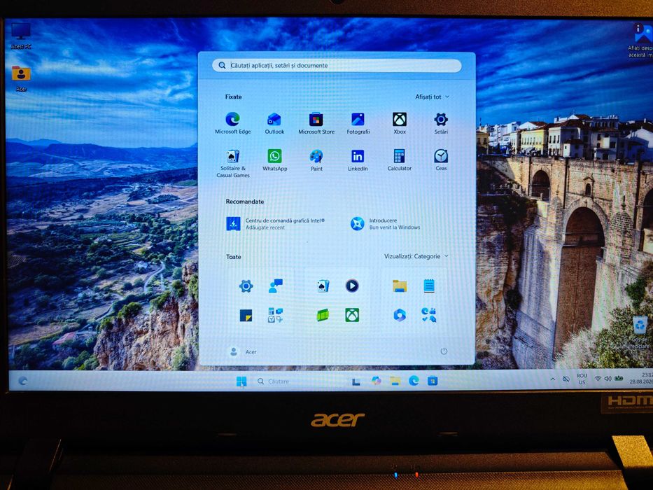653x490 pixels.
Task: Open LinkedIn pinned app
Action: (358, 160)
